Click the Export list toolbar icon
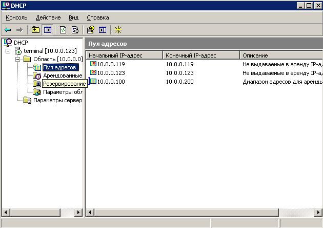 click(x=75, y=30)
